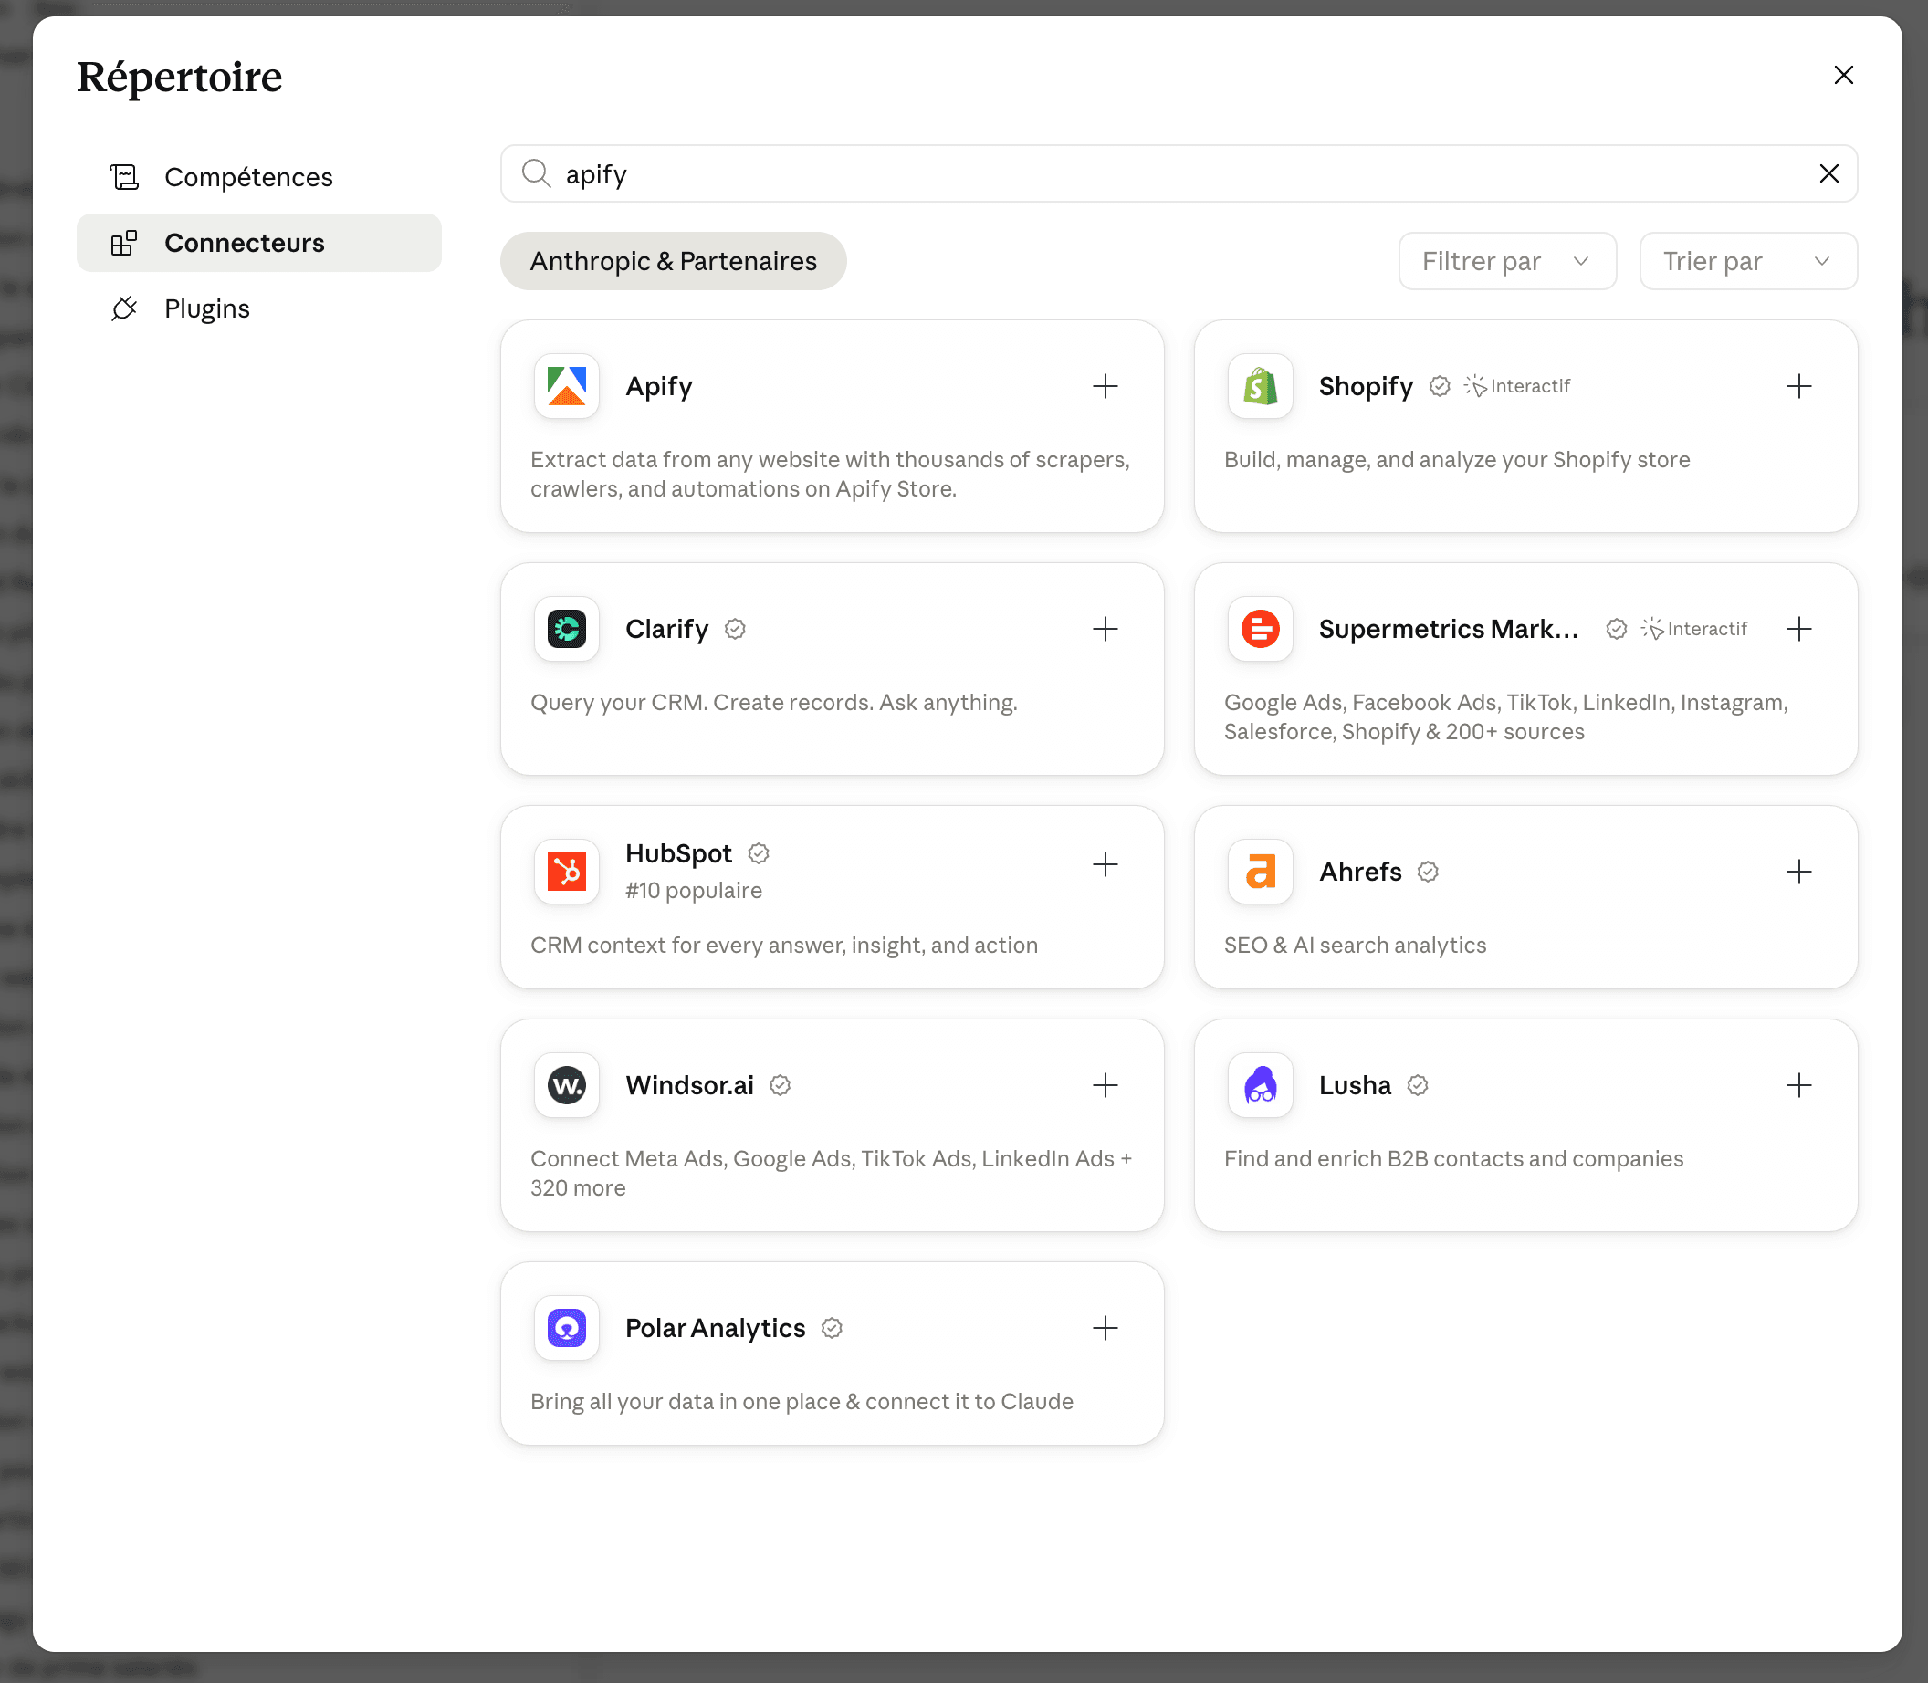Screen dimensions: 1928x1683
Task: Click the Clarify logo icon
Action: point(566,628)
